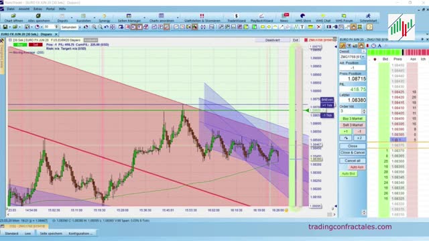Open the Extras menu
The image size is (429, 241).
click(38, 9)
